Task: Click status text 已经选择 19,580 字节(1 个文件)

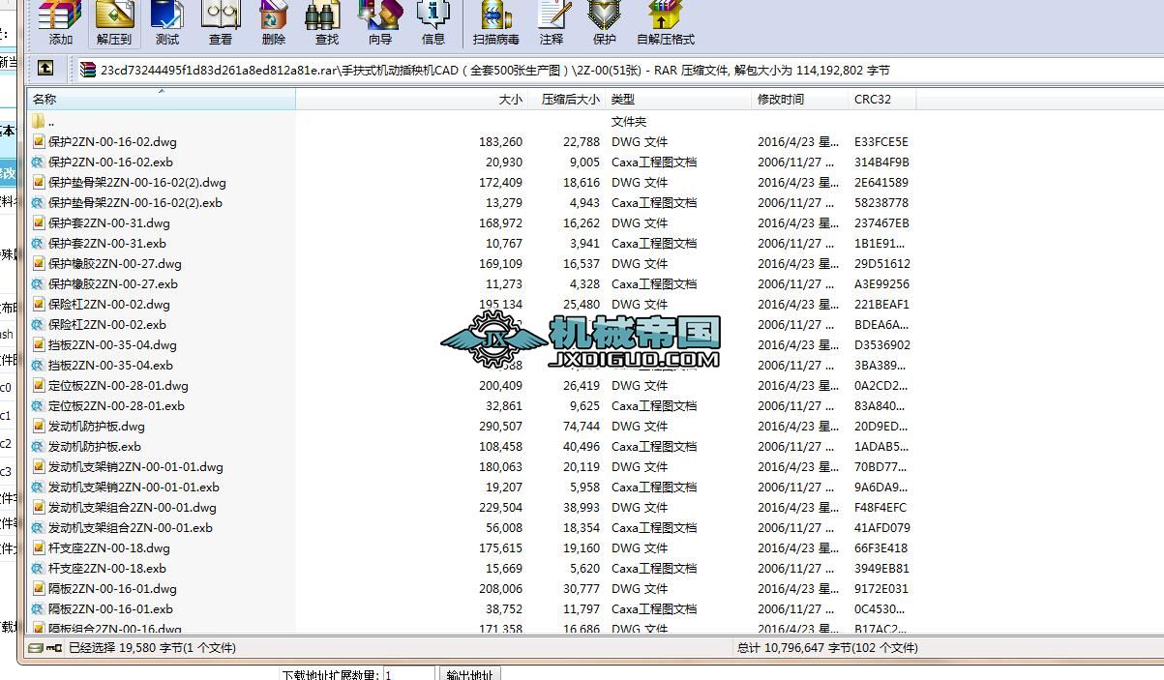Action: 153,648
